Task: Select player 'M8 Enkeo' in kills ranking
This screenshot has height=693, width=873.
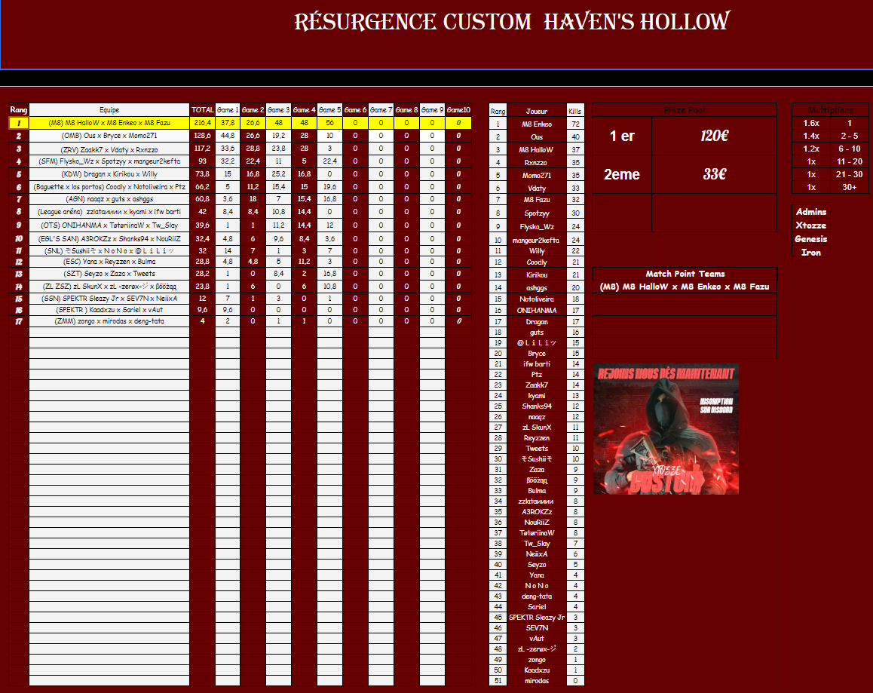Action: (537, 124)
